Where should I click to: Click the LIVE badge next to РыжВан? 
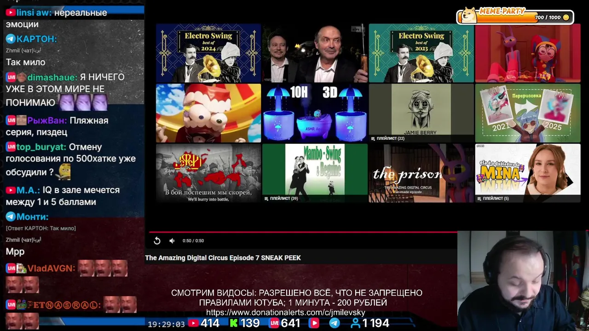point(11,120)
